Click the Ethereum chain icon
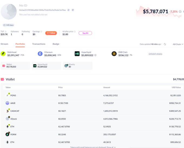Viewport: 184px width, 148px height. pyautogui.click(x=40, y=54)
